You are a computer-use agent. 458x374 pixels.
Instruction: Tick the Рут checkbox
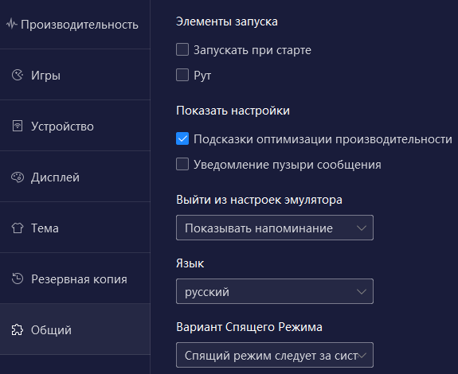182,75
